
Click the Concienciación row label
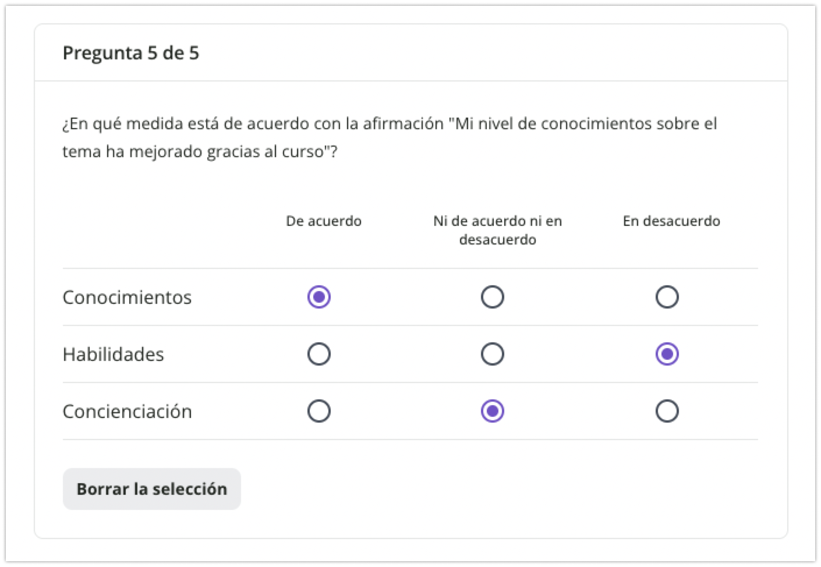127,411
